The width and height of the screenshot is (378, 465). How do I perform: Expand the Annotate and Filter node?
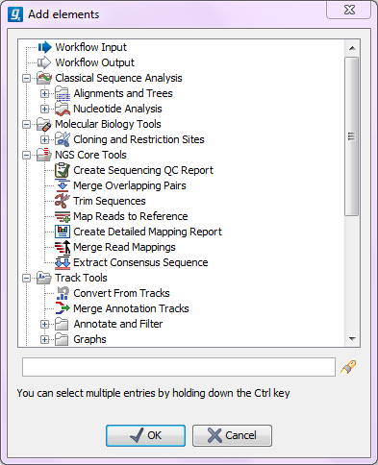[45, 324]
